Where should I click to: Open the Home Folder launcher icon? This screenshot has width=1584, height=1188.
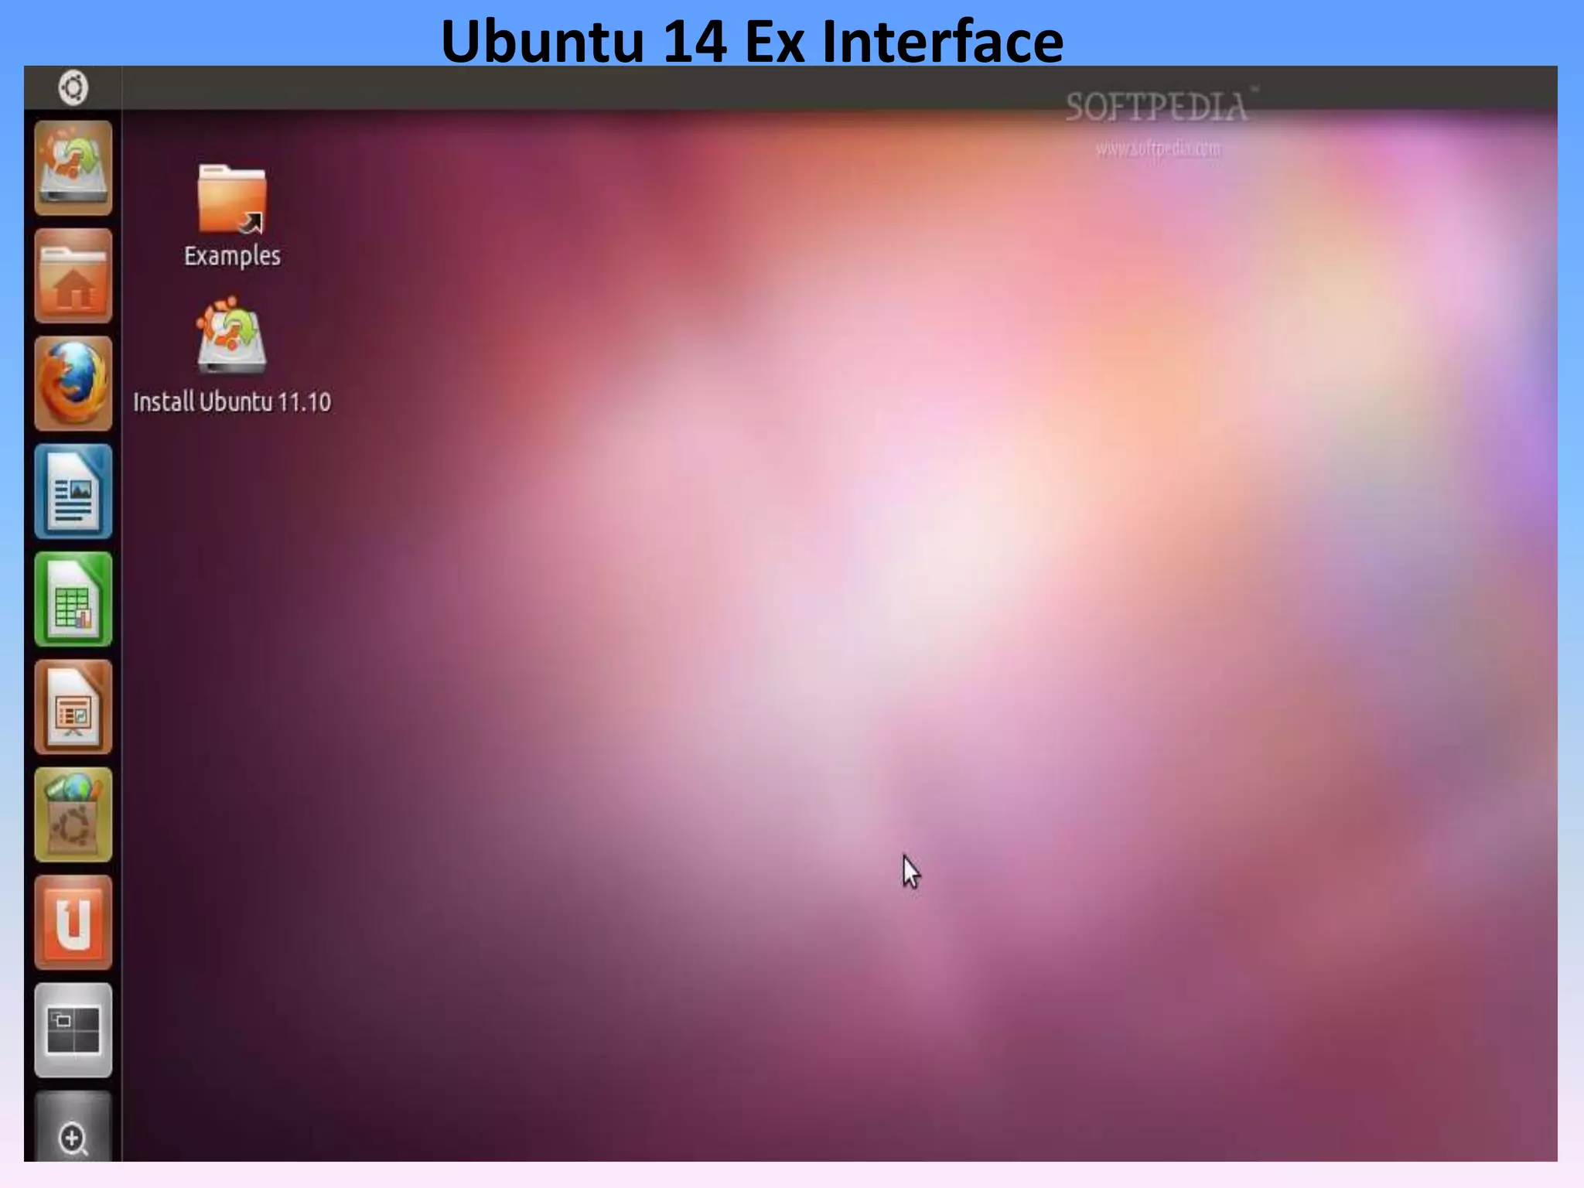(73, 275)
